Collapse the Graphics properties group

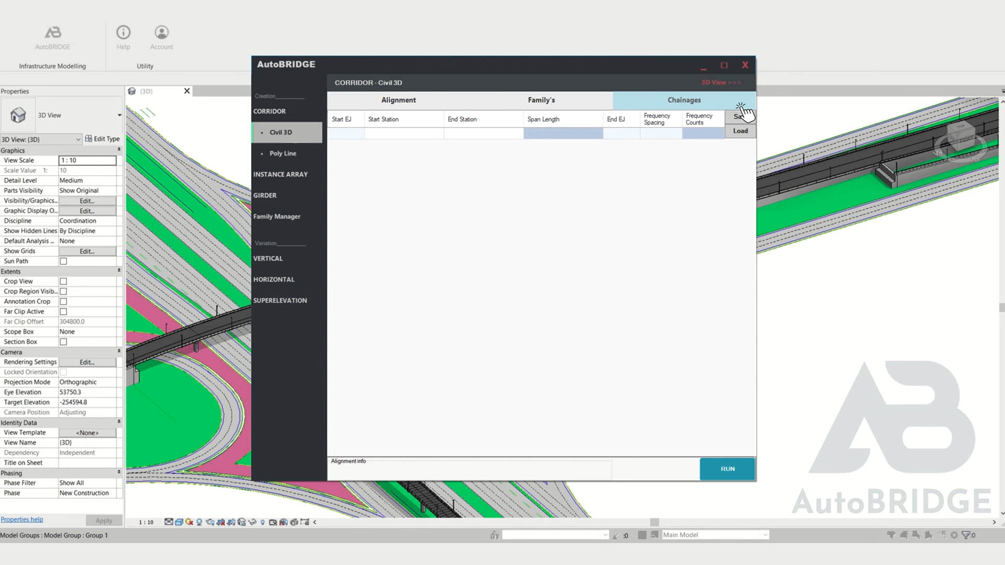119,150
